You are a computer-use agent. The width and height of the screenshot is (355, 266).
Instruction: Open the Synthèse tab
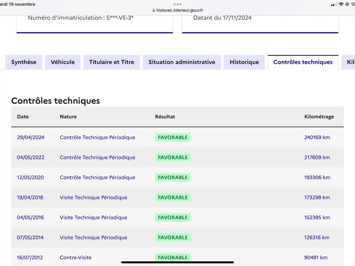pyautogui.click(x=24, y=62)
